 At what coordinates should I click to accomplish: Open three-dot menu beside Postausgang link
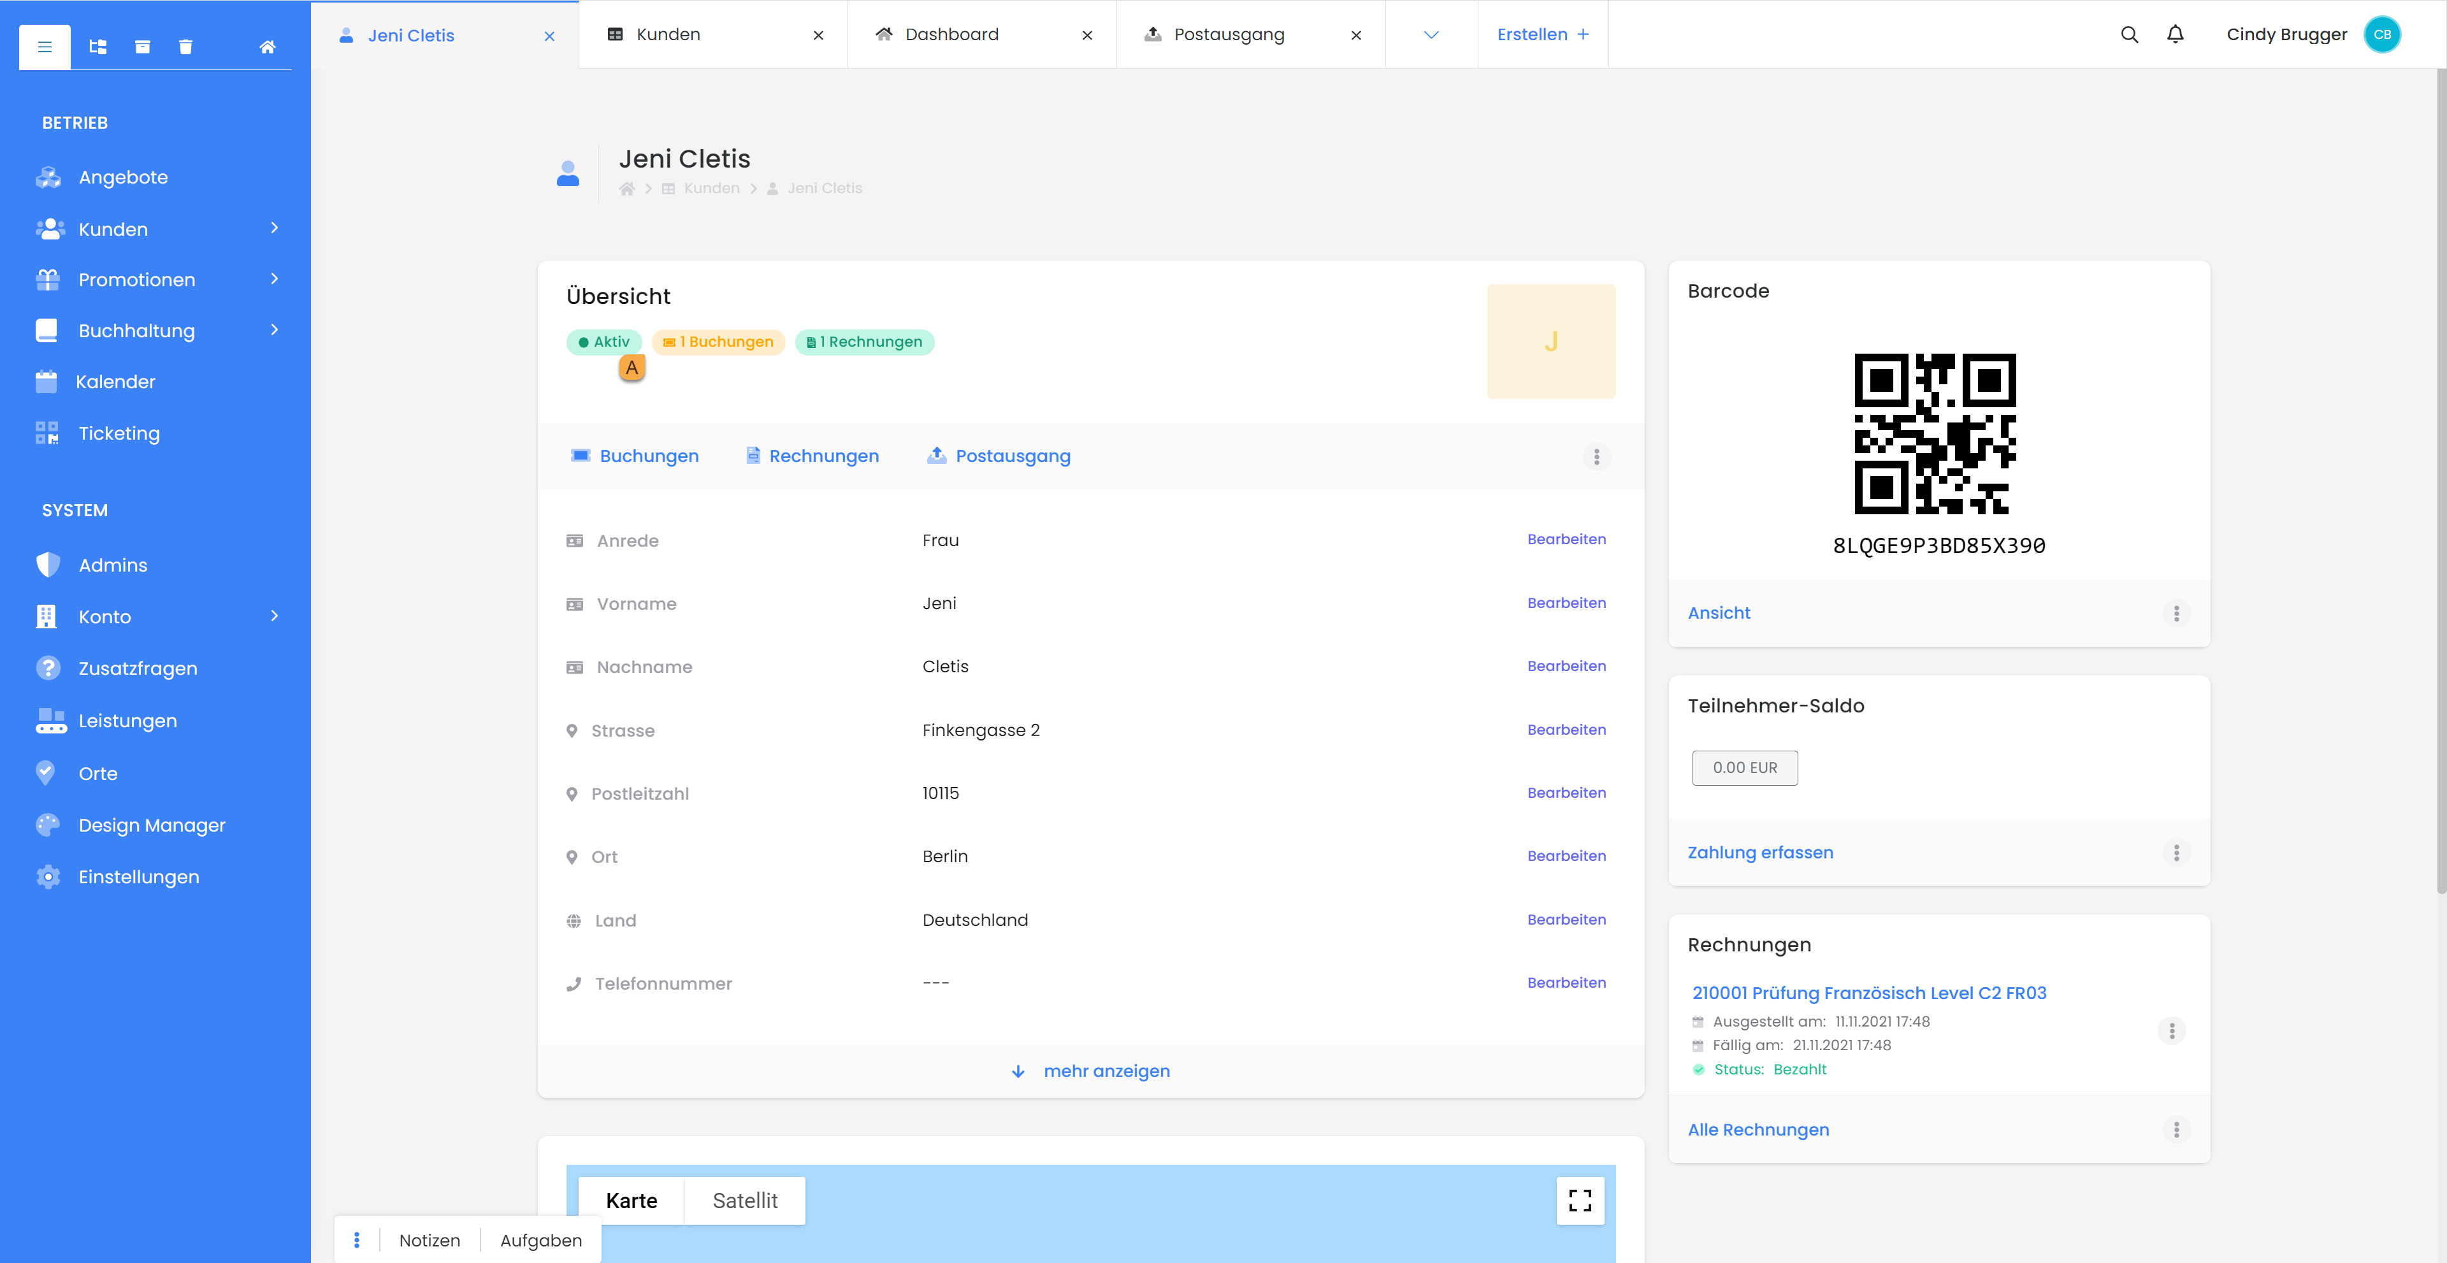tap(1596, 457)
